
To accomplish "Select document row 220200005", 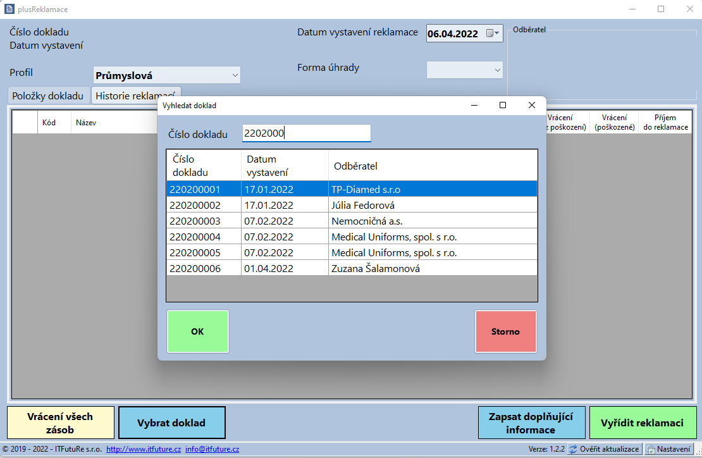I will [x=352, y=252].
